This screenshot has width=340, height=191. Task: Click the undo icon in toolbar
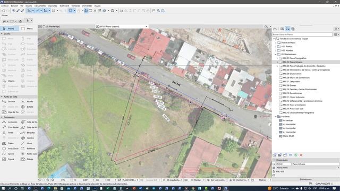pos(3,11)
